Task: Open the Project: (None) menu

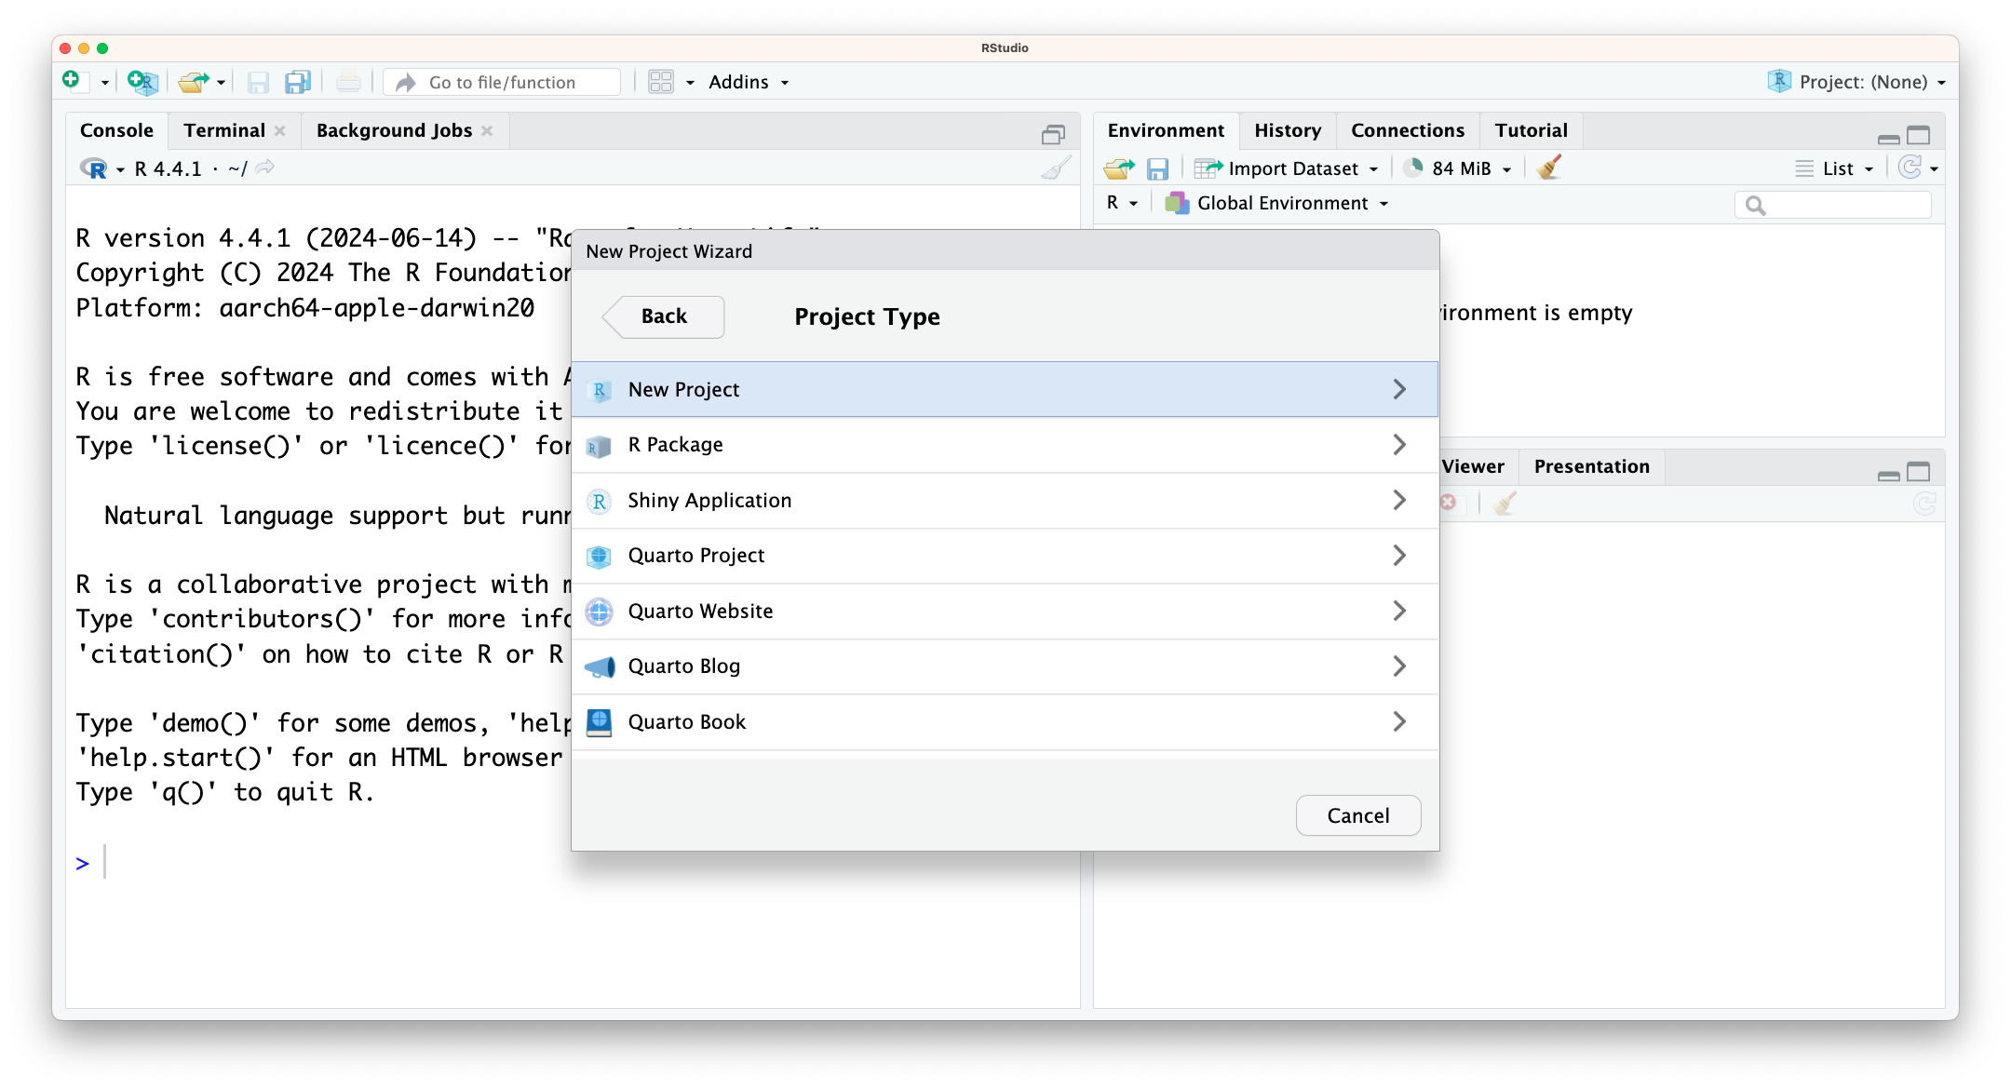Action: [x=1856, y=82]
